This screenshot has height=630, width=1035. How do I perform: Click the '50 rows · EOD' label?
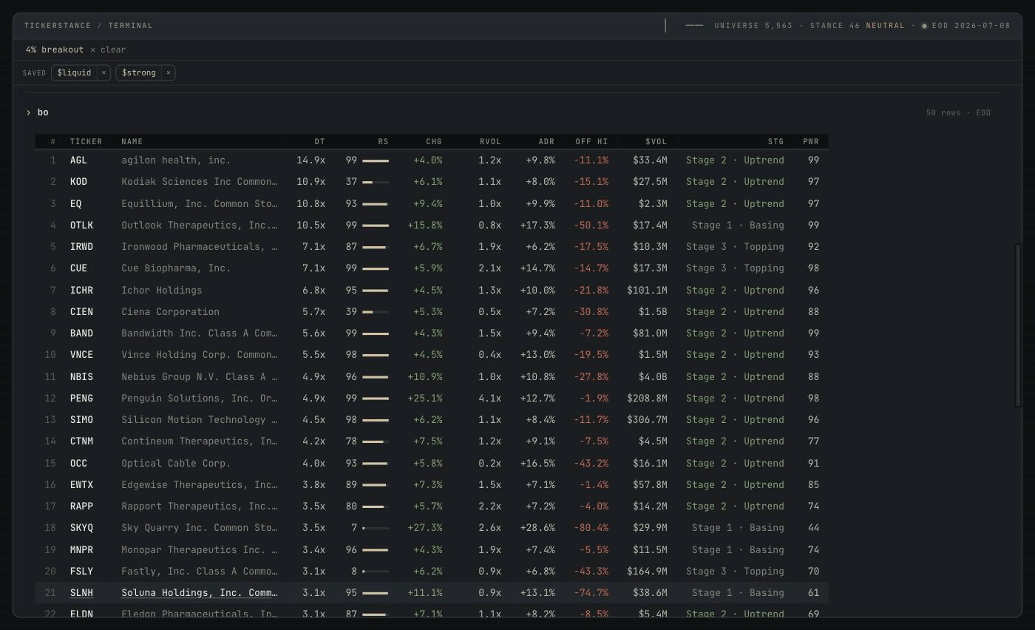click(958, 112)
